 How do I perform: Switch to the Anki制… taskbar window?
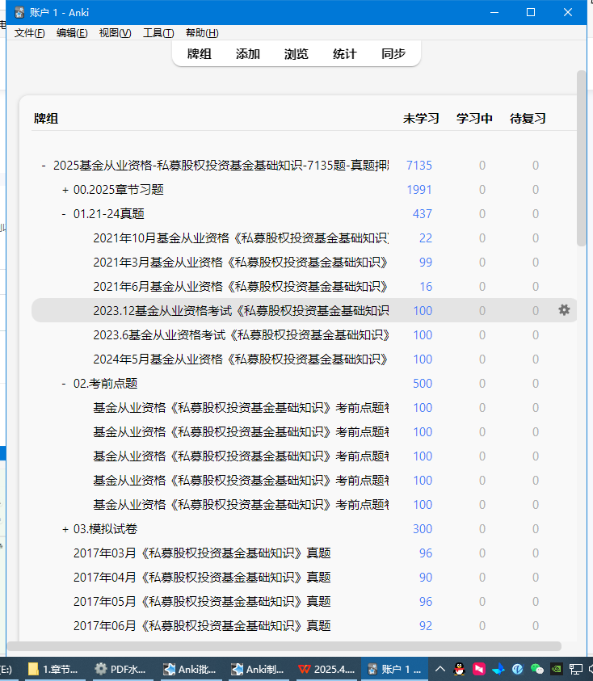pos(256,669)
